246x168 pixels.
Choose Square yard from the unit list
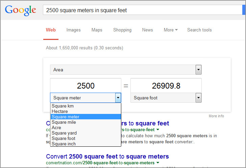coord(86,133)
